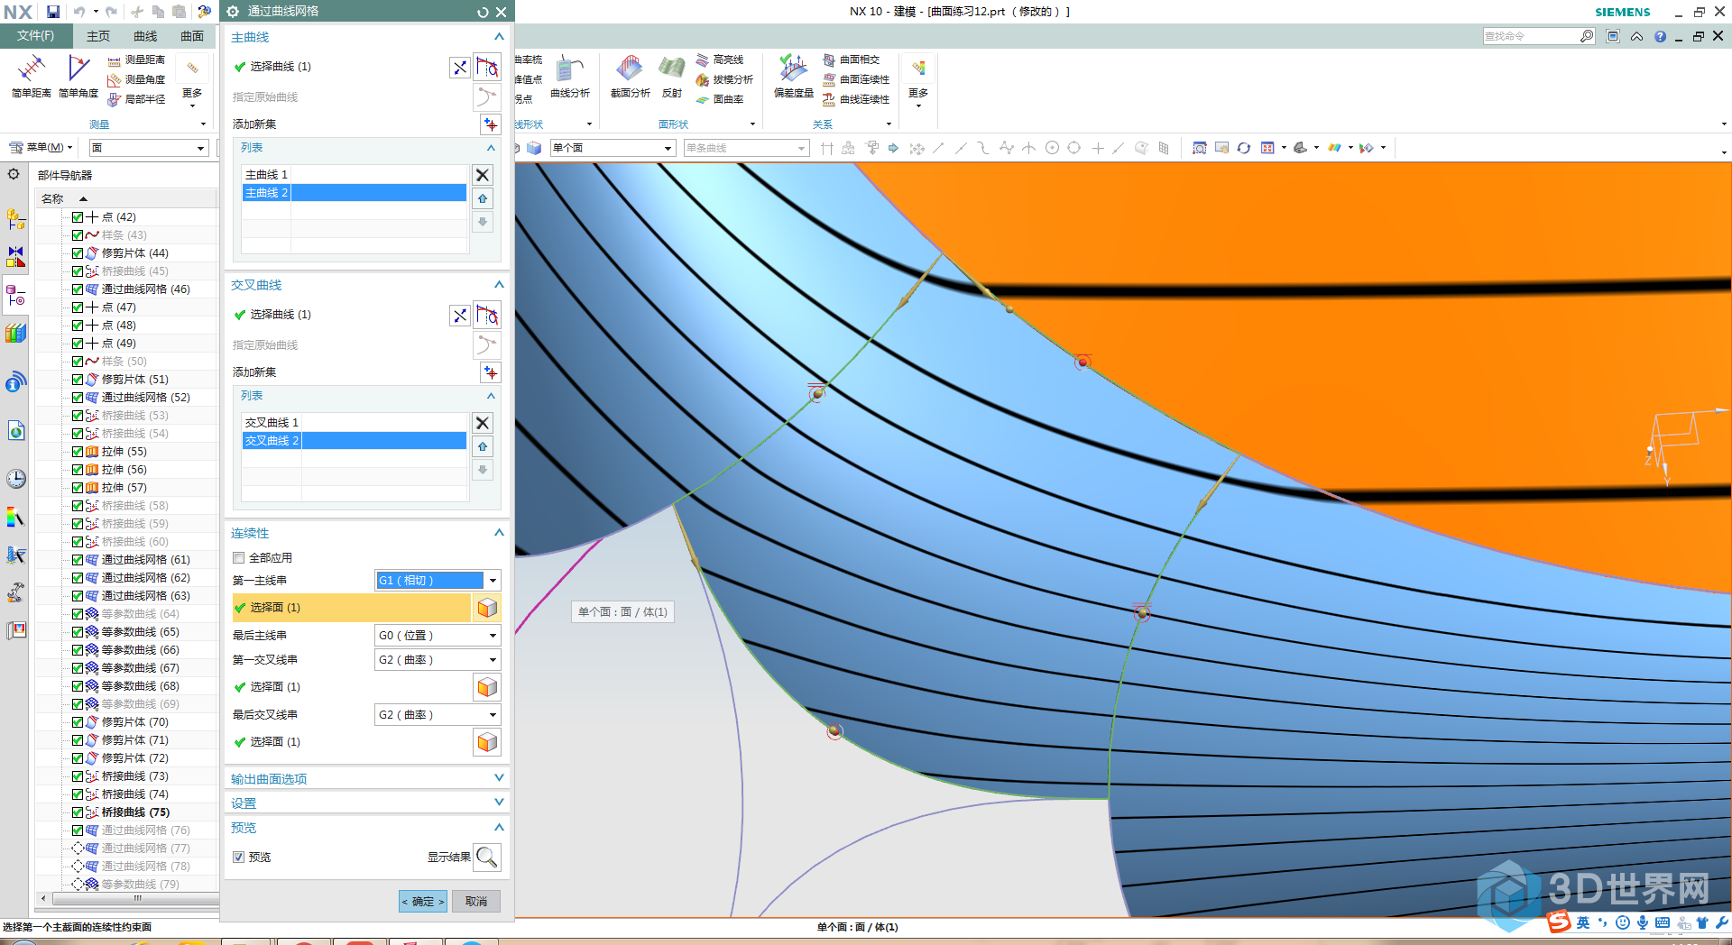
Task: Remove selected primary curve from list
Action: 483,175
